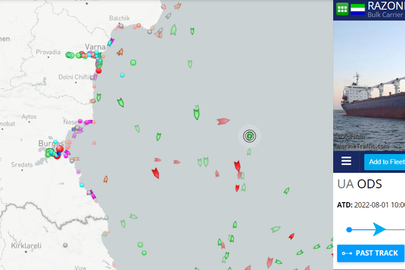Click the circled selected vessel marker
The width and height of the screenshot is (405, 270).
(x=249, y=136)
